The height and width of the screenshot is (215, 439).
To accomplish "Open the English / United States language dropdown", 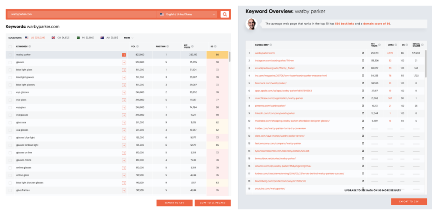I will pos(187,14).
